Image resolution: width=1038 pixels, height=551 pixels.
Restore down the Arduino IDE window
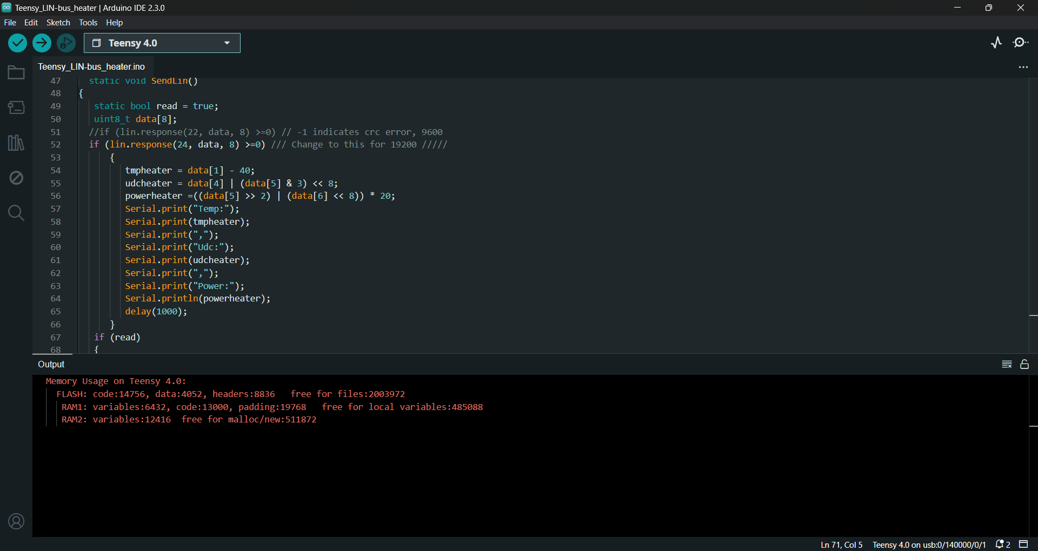989,8
